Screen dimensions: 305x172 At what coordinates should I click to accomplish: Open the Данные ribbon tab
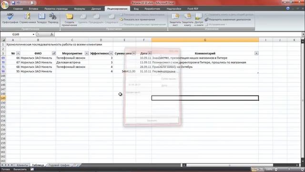pyautogui.click(x=96, y=9)
